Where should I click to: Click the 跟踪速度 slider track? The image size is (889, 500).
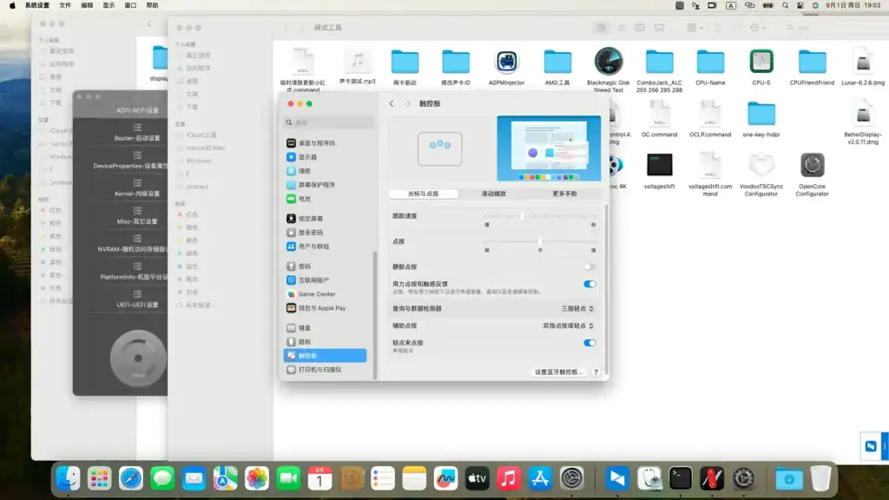click(x=540, y=216)
